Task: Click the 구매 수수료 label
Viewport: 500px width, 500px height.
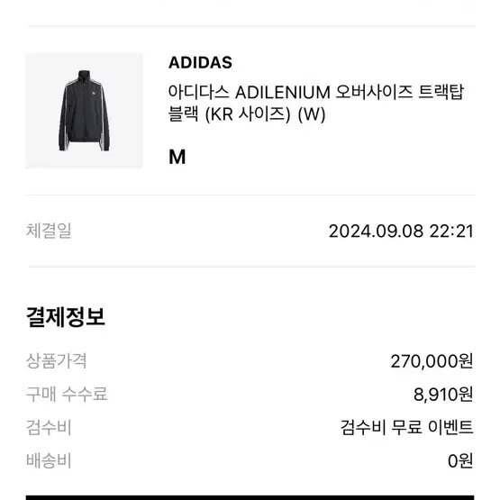Action: tap(67, 394)
